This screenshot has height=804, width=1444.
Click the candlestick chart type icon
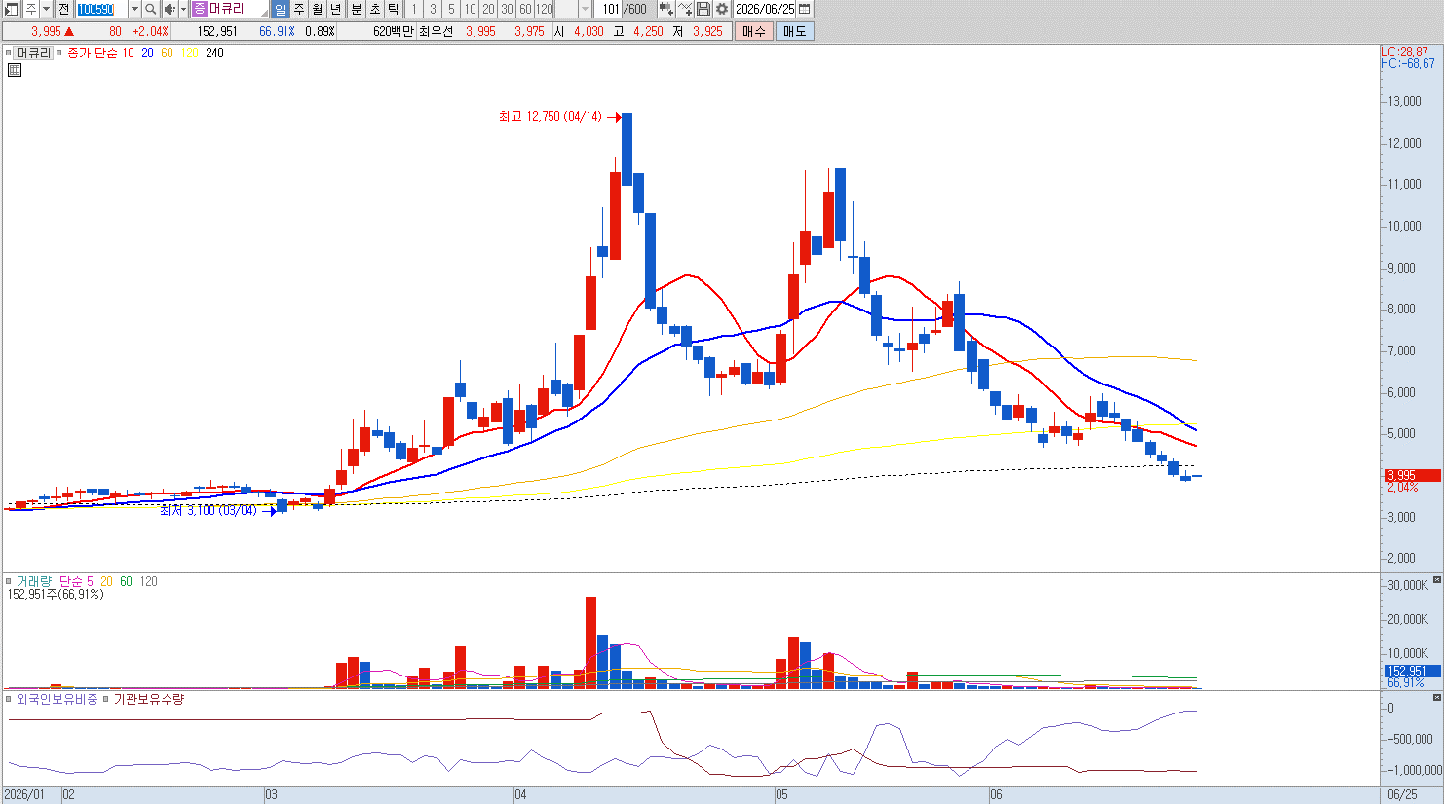pyautogui.click(x=665, y=9)
